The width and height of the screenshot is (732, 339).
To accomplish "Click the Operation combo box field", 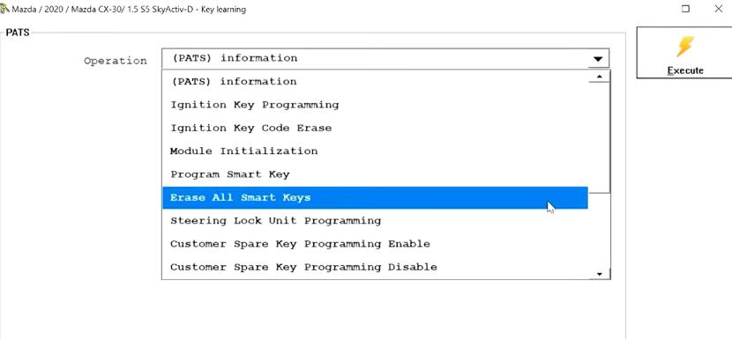I will [x=385, y=59].
